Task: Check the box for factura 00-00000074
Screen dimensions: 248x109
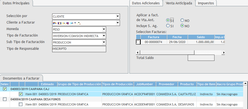Action: (138, 42)
